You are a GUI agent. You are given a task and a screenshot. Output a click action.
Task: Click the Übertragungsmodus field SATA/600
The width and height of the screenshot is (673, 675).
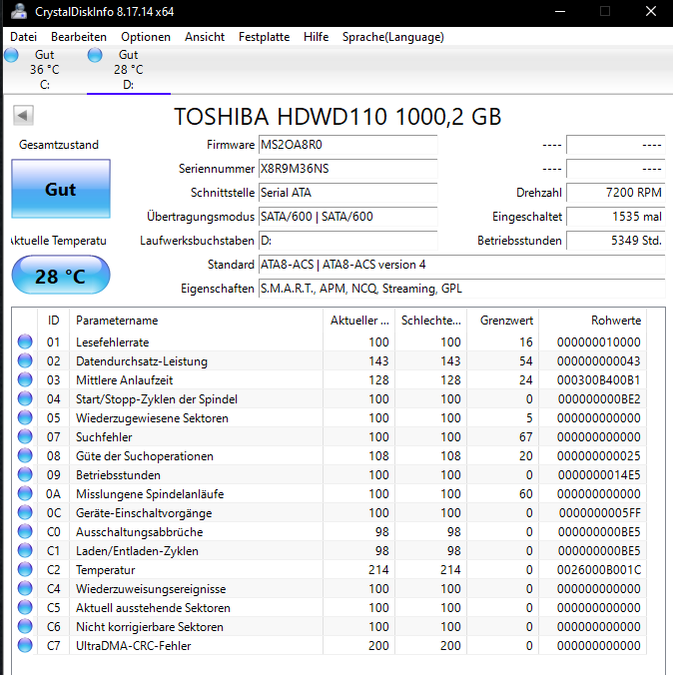click(347, 217)
